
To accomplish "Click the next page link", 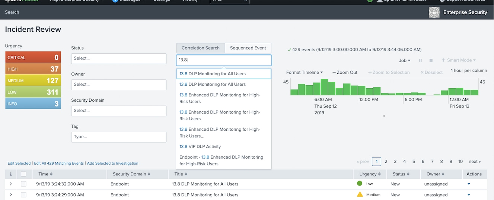I will (475, 161).
